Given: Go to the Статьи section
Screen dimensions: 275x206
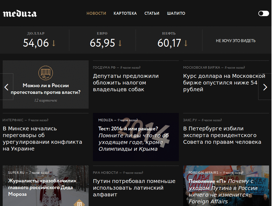Looking at the screenshot, I should pyautogui.click(x=152, y=13).
